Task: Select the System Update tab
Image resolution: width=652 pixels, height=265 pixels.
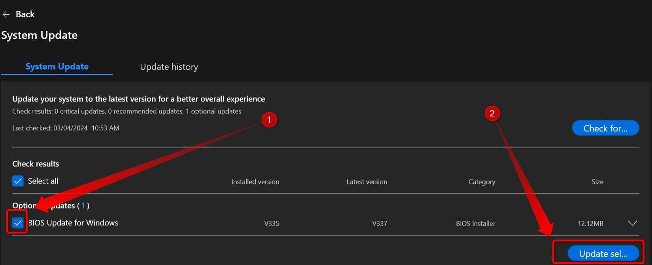Action: click(x=57, y=66)
